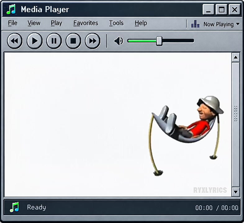Mute audio via the speaker icon
This screenshot has height=223, width=244.
119,41
